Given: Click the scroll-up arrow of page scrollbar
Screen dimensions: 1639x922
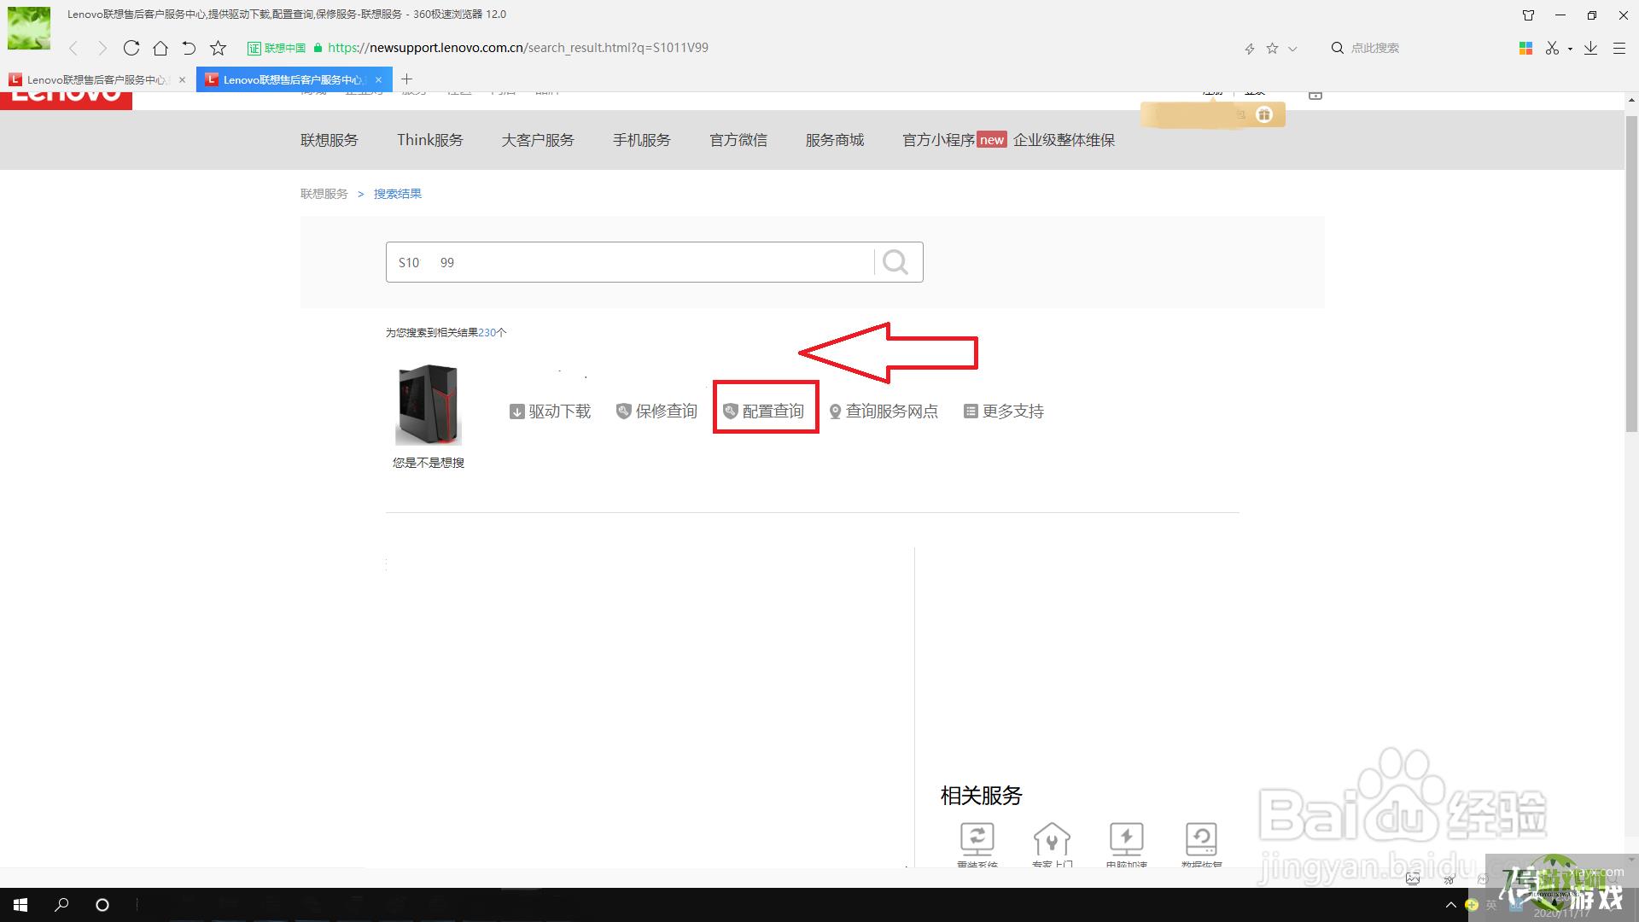Looking at the screenshot, I should 1631,101.
